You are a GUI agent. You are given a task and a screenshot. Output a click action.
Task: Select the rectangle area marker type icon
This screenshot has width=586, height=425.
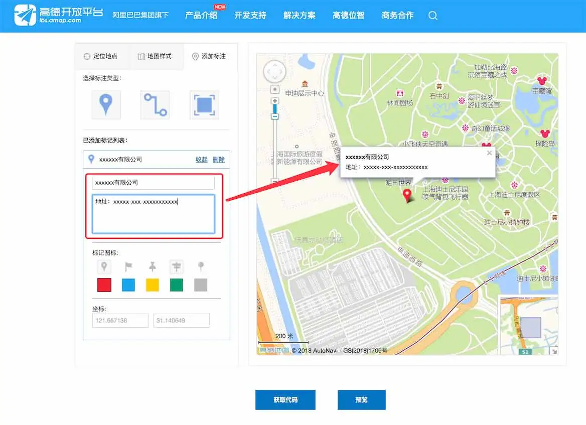(205, 104)
